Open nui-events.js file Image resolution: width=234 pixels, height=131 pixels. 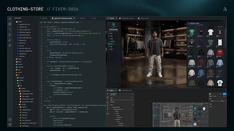(26, 121)
